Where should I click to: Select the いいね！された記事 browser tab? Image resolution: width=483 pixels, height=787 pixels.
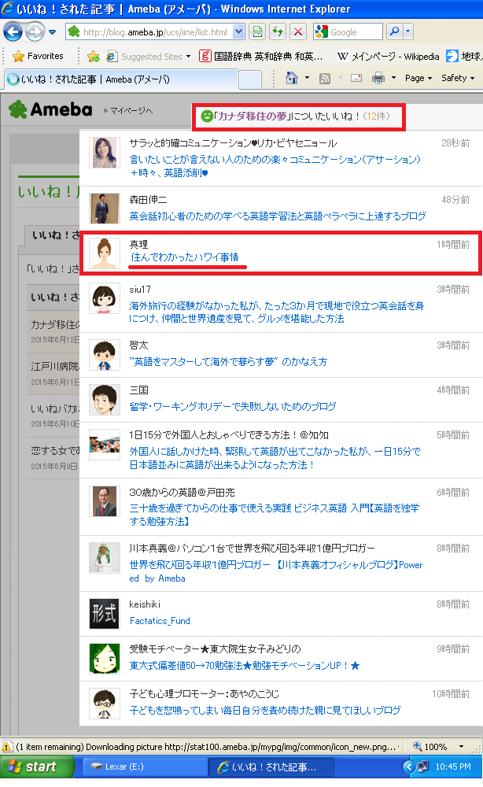[120, 79]
